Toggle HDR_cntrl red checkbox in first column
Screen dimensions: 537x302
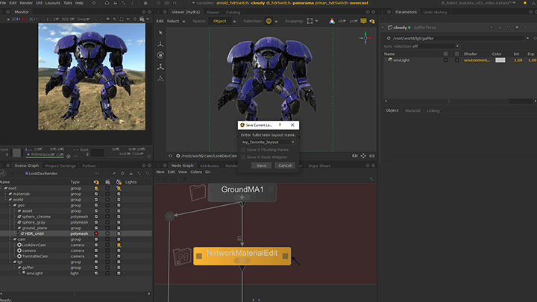tap(97, 233)
